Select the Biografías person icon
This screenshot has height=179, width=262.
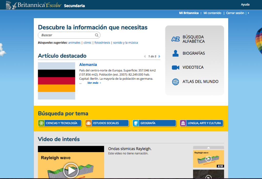(x=175, y=53)
